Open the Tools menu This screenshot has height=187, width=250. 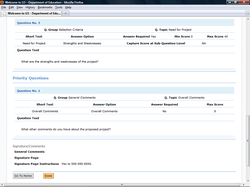pos(59,7)
